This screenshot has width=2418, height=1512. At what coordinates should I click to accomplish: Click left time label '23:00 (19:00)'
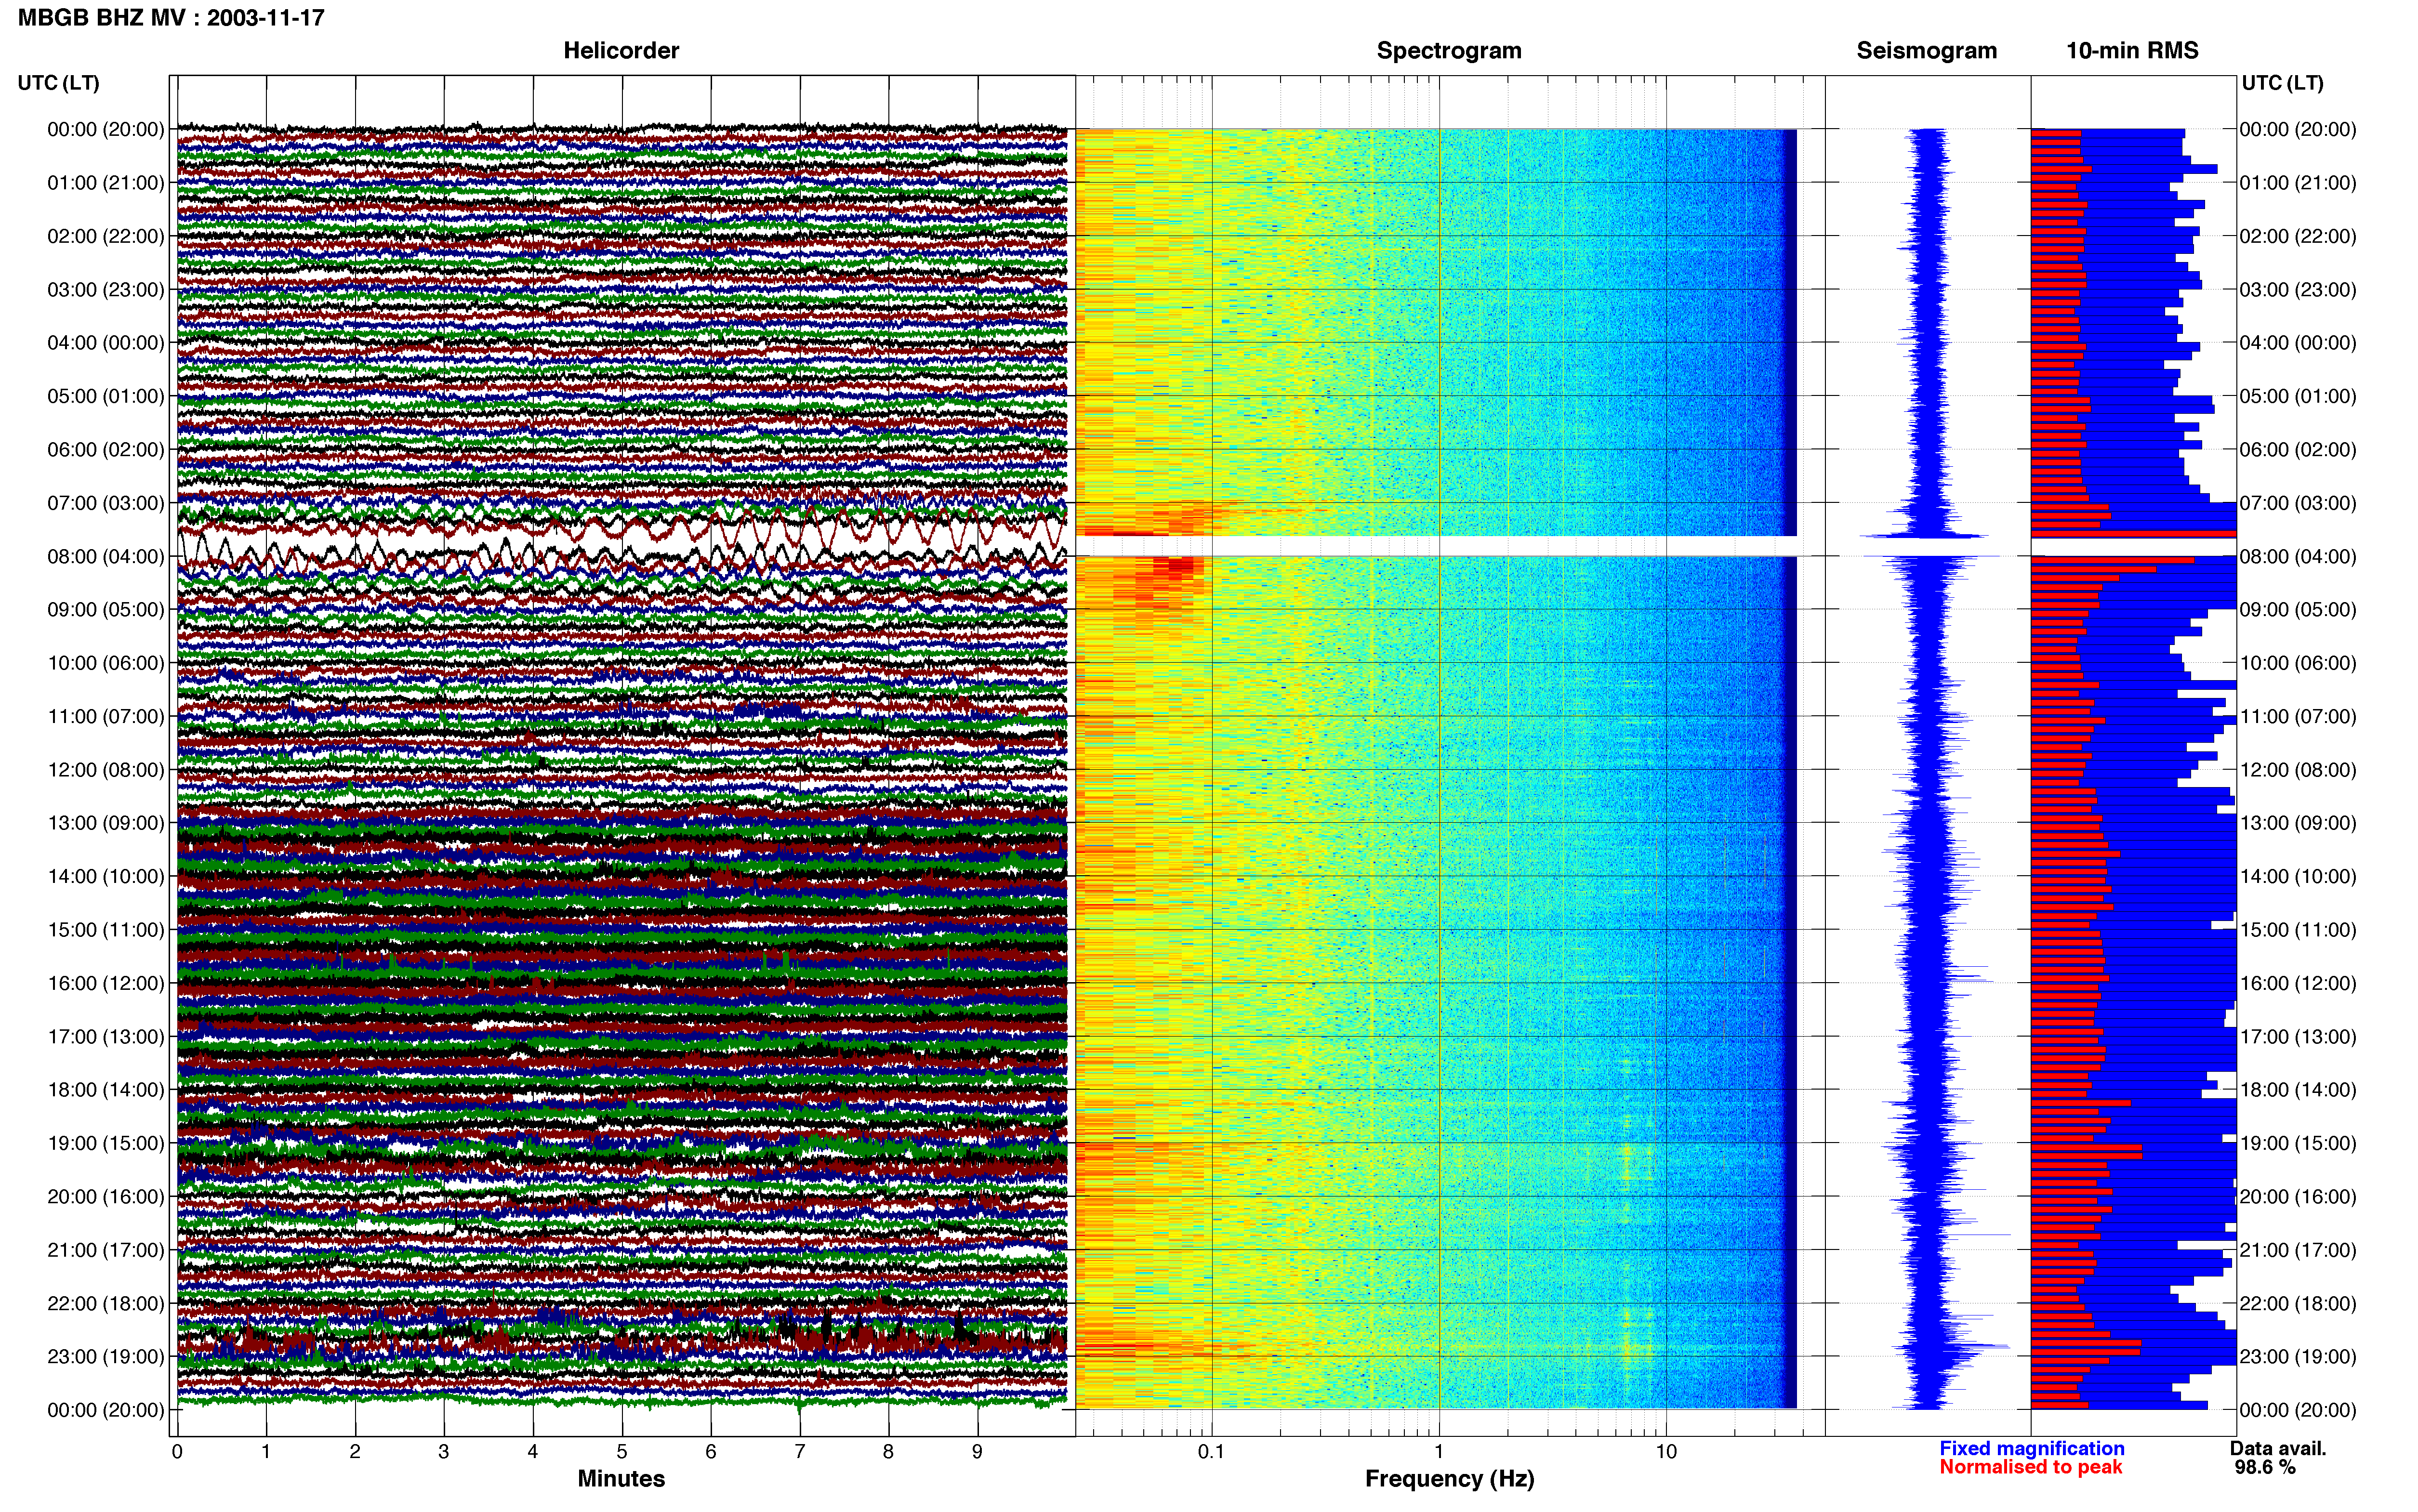(x=106, y=1356)
